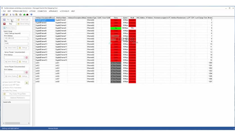Click the Stop button

[9, 24]
